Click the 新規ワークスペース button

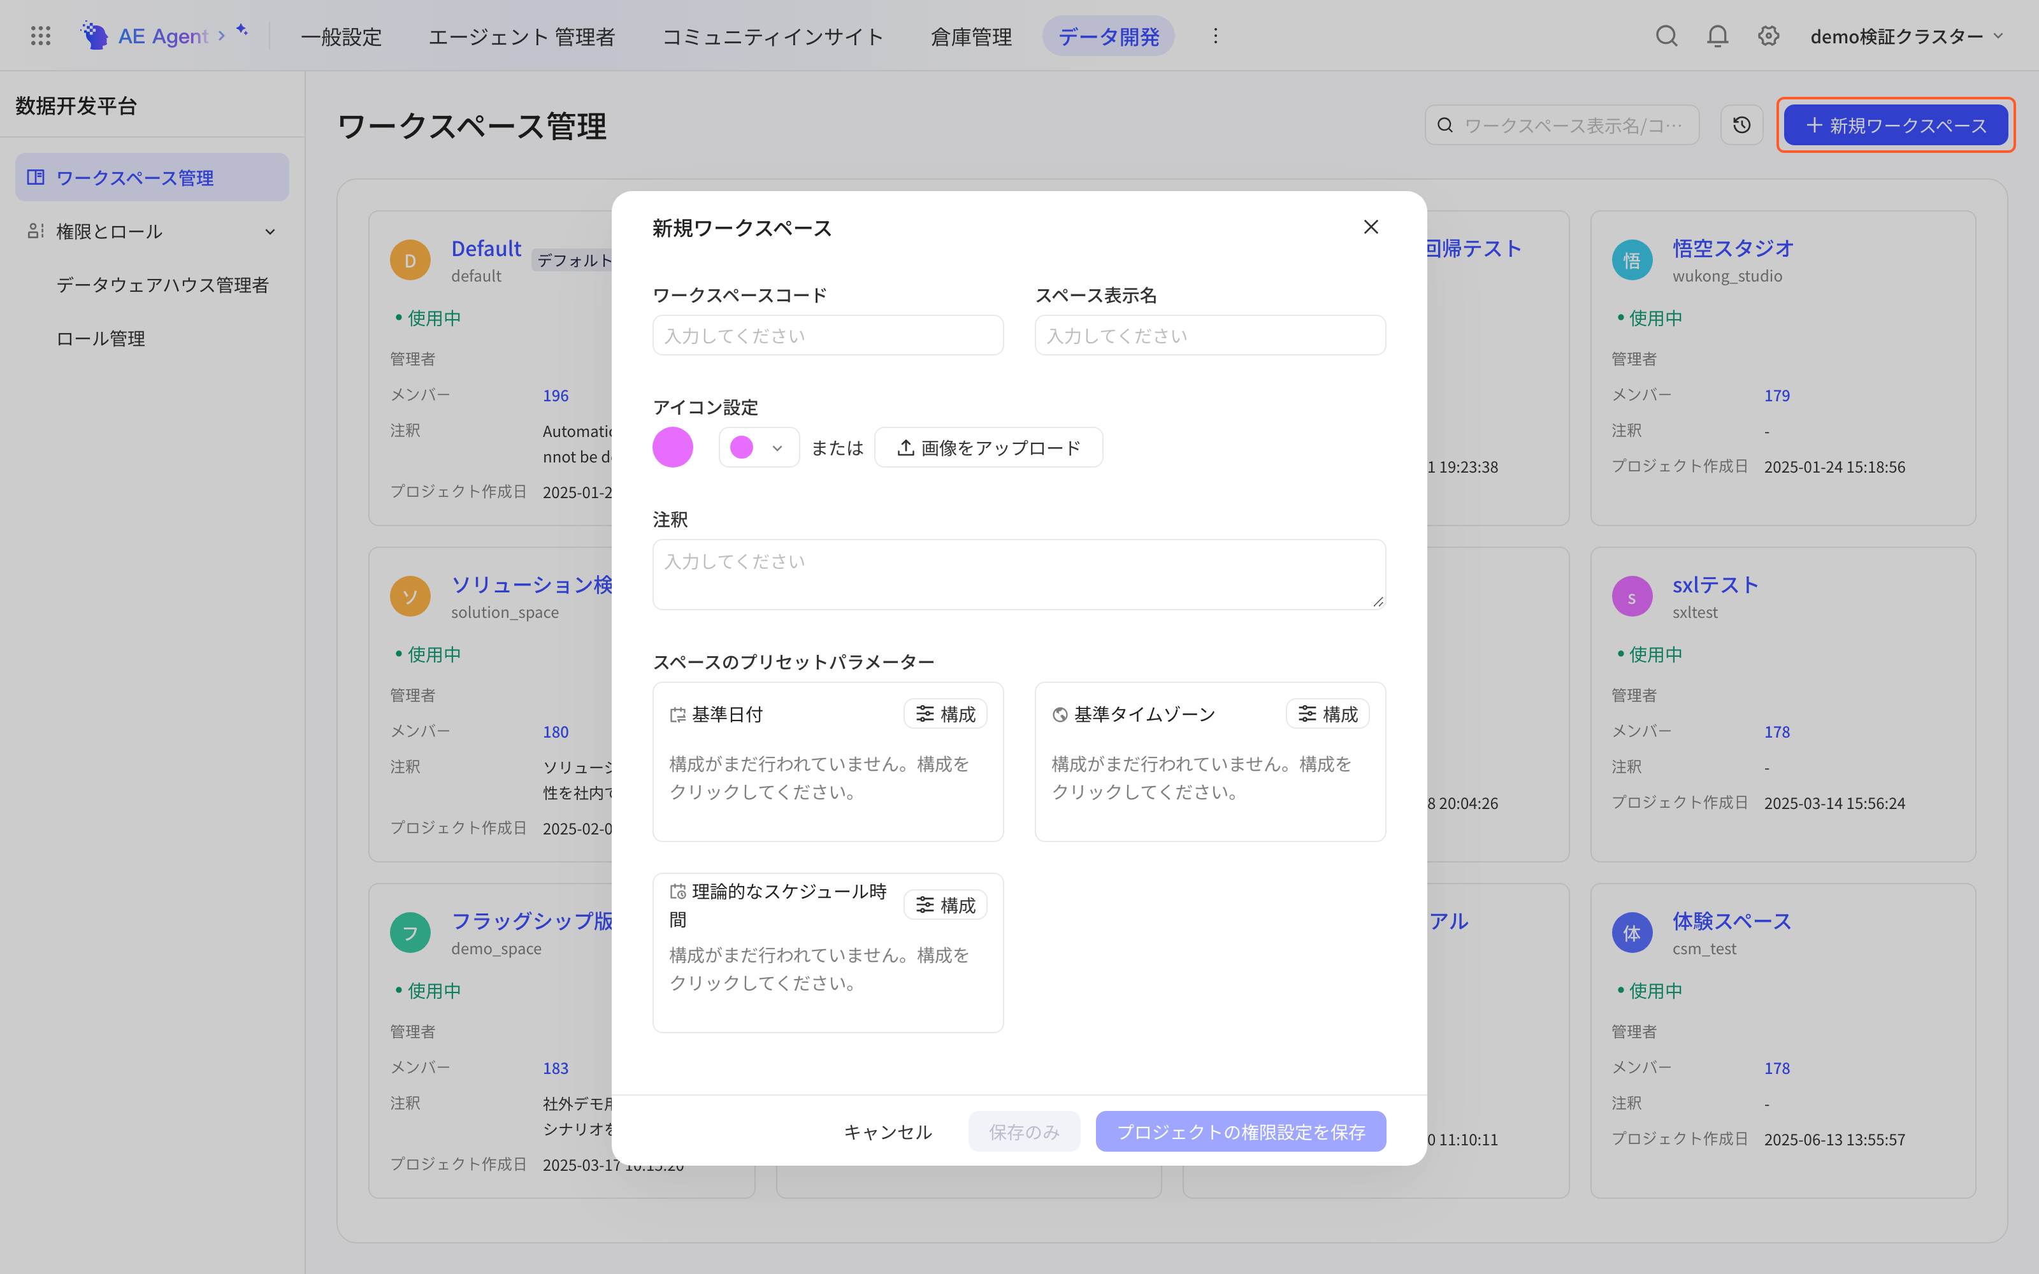coord(1896,125)
